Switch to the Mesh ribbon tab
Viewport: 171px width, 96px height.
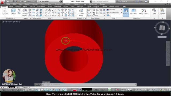point(25,6)
